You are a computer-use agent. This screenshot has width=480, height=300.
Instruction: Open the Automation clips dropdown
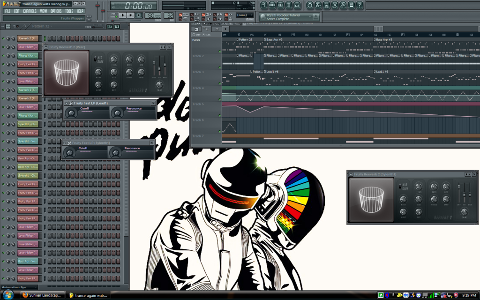[x=19, y=287]
